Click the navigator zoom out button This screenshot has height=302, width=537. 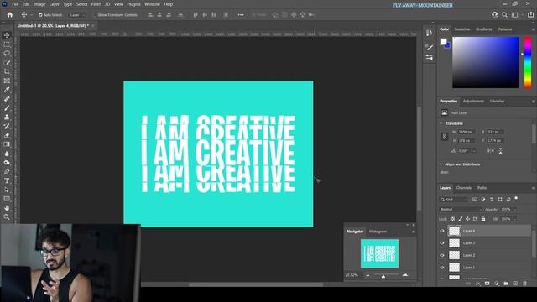(x=368, y=275)
